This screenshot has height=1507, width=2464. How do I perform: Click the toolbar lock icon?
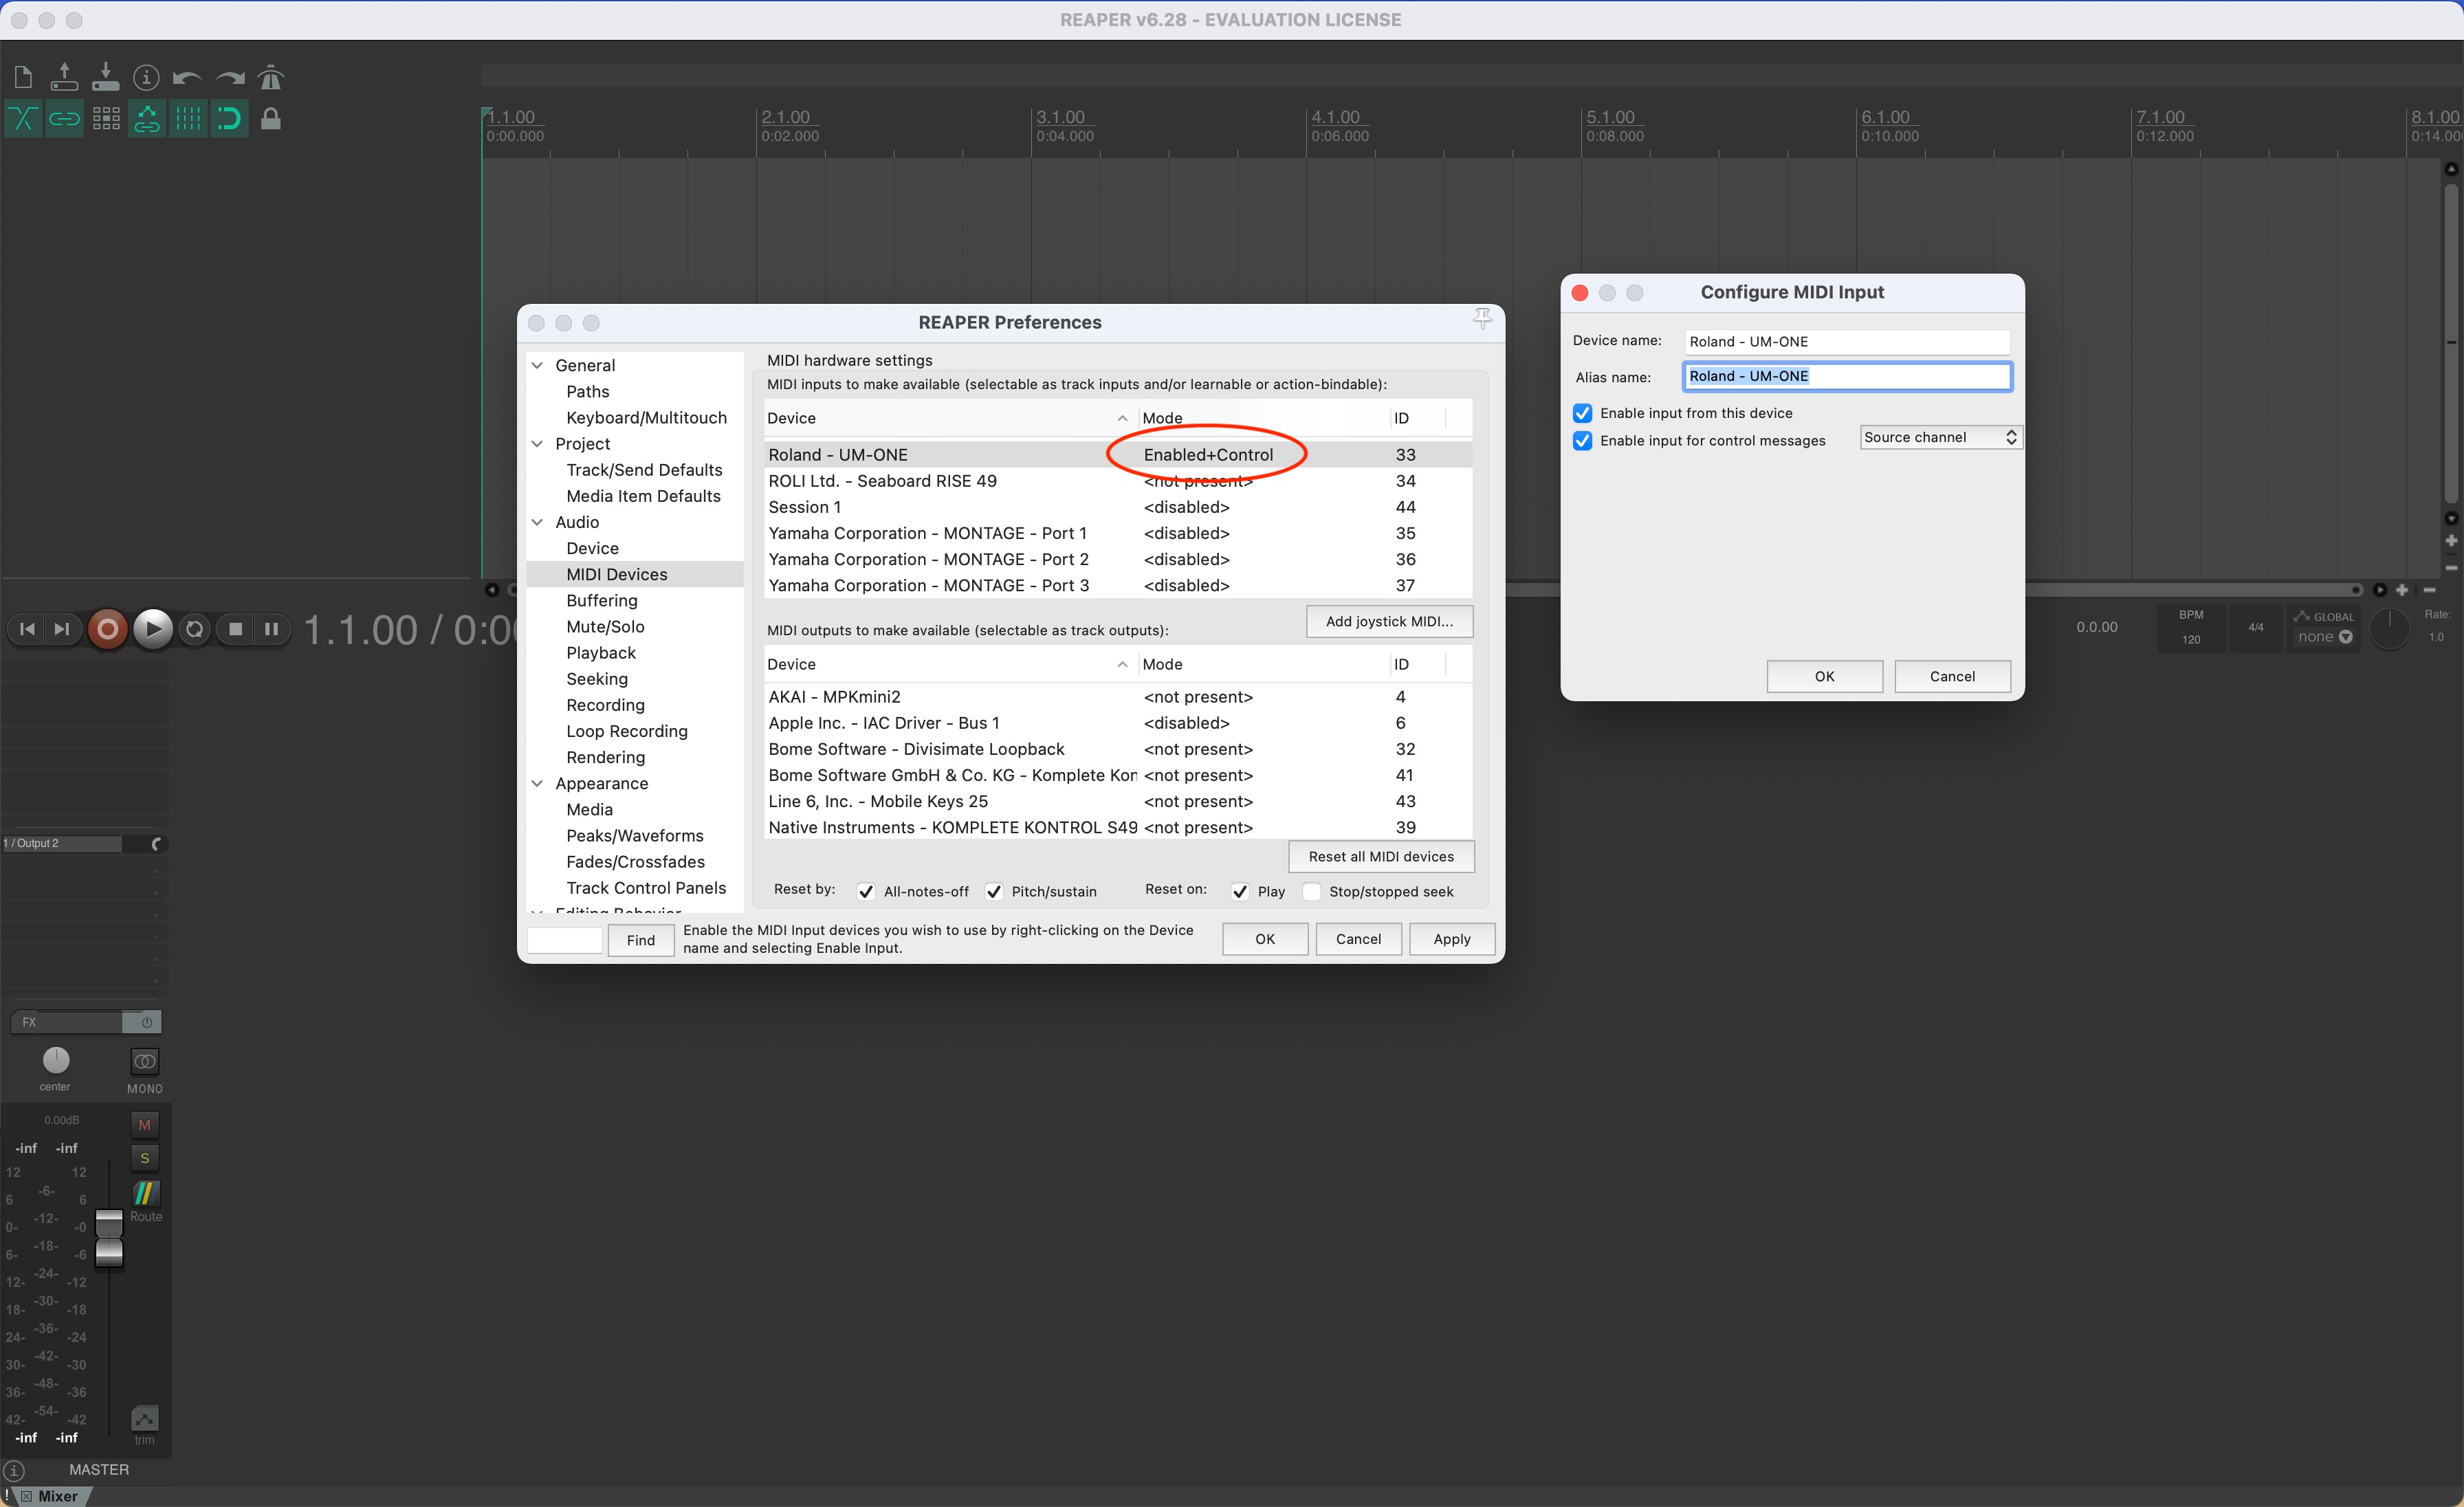[270, 120]
